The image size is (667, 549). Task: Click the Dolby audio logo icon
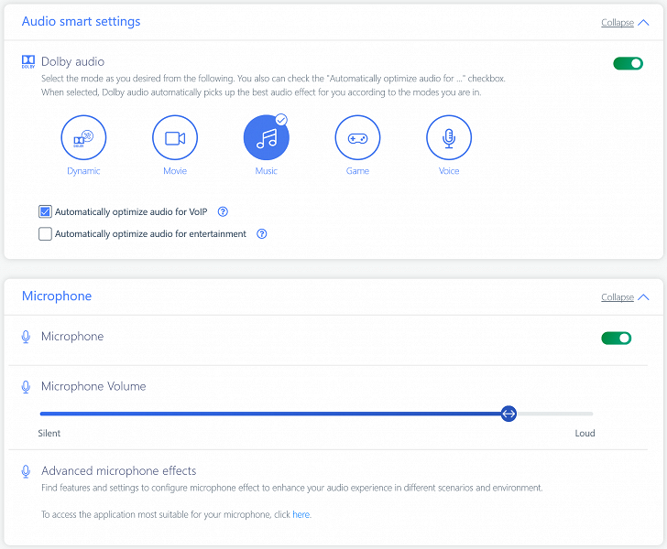[x=28, y=62]
